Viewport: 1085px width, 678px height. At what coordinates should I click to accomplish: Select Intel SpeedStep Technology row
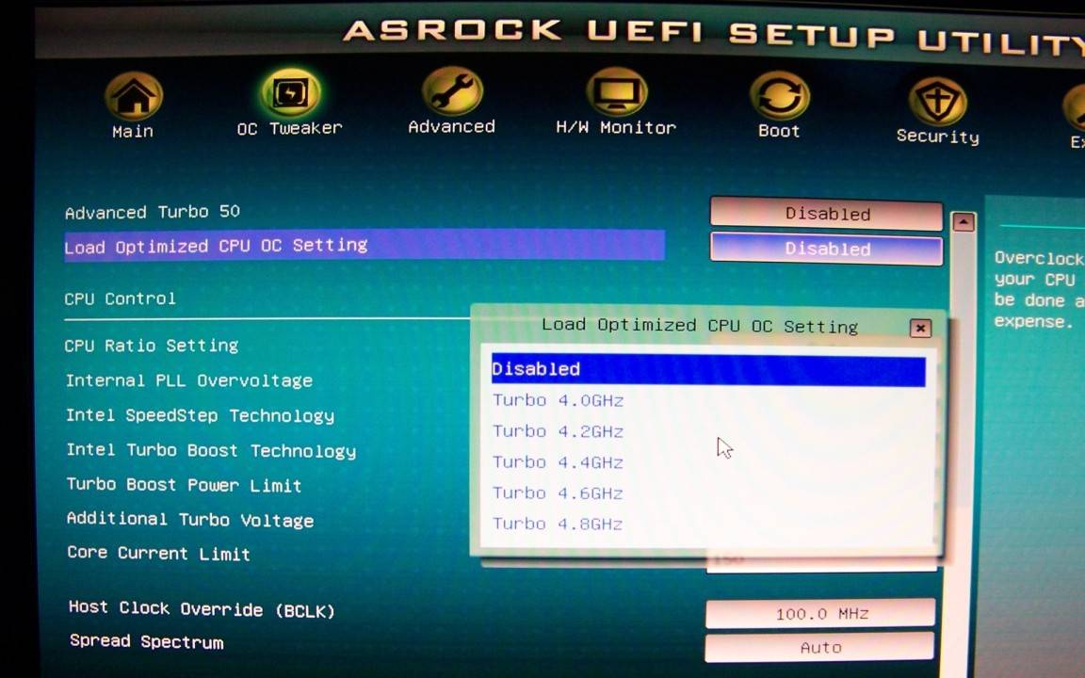tap(200, 415)
